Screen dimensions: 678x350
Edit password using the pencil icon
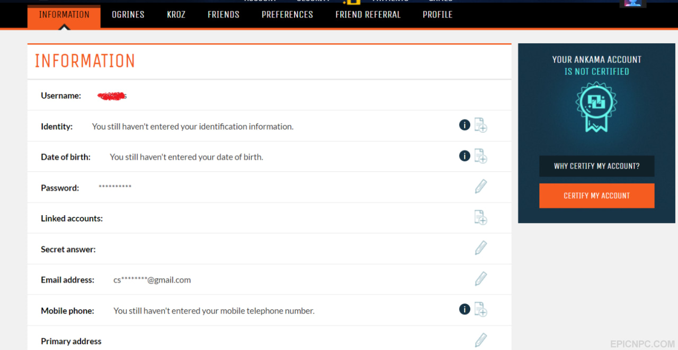point(480,187)
